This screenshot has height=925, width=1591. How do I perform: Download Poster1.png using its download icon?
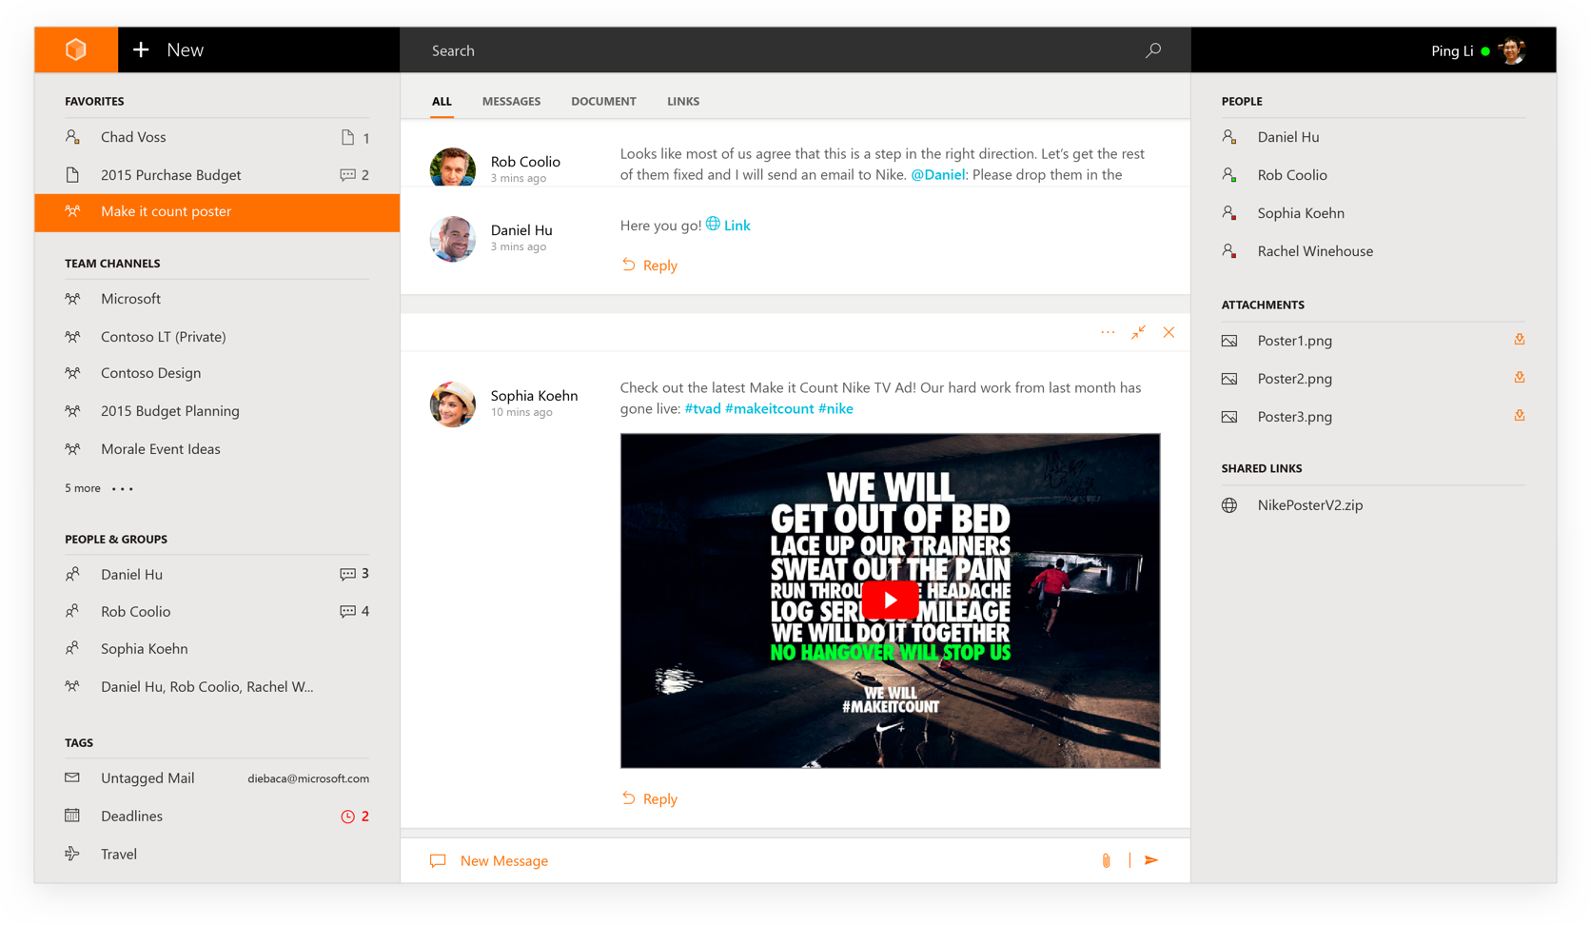[1520, 340]
